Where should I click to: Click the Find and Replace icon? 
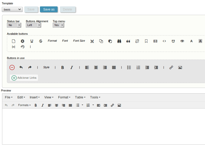click(x=119, y=41)
